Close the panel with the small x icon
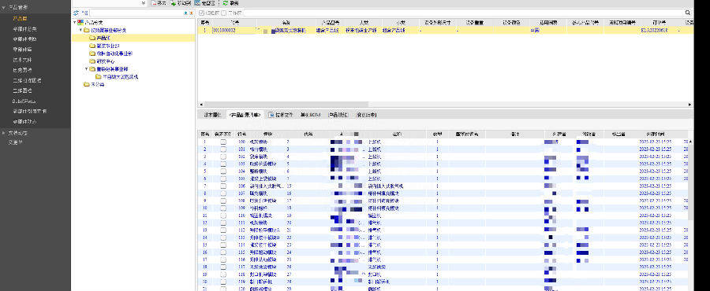Screen dimensions: 710x291 click(x=144, y=2)
